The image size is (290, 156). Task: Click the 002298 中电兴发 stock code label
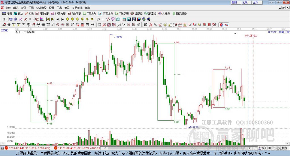tap(279, 32)
